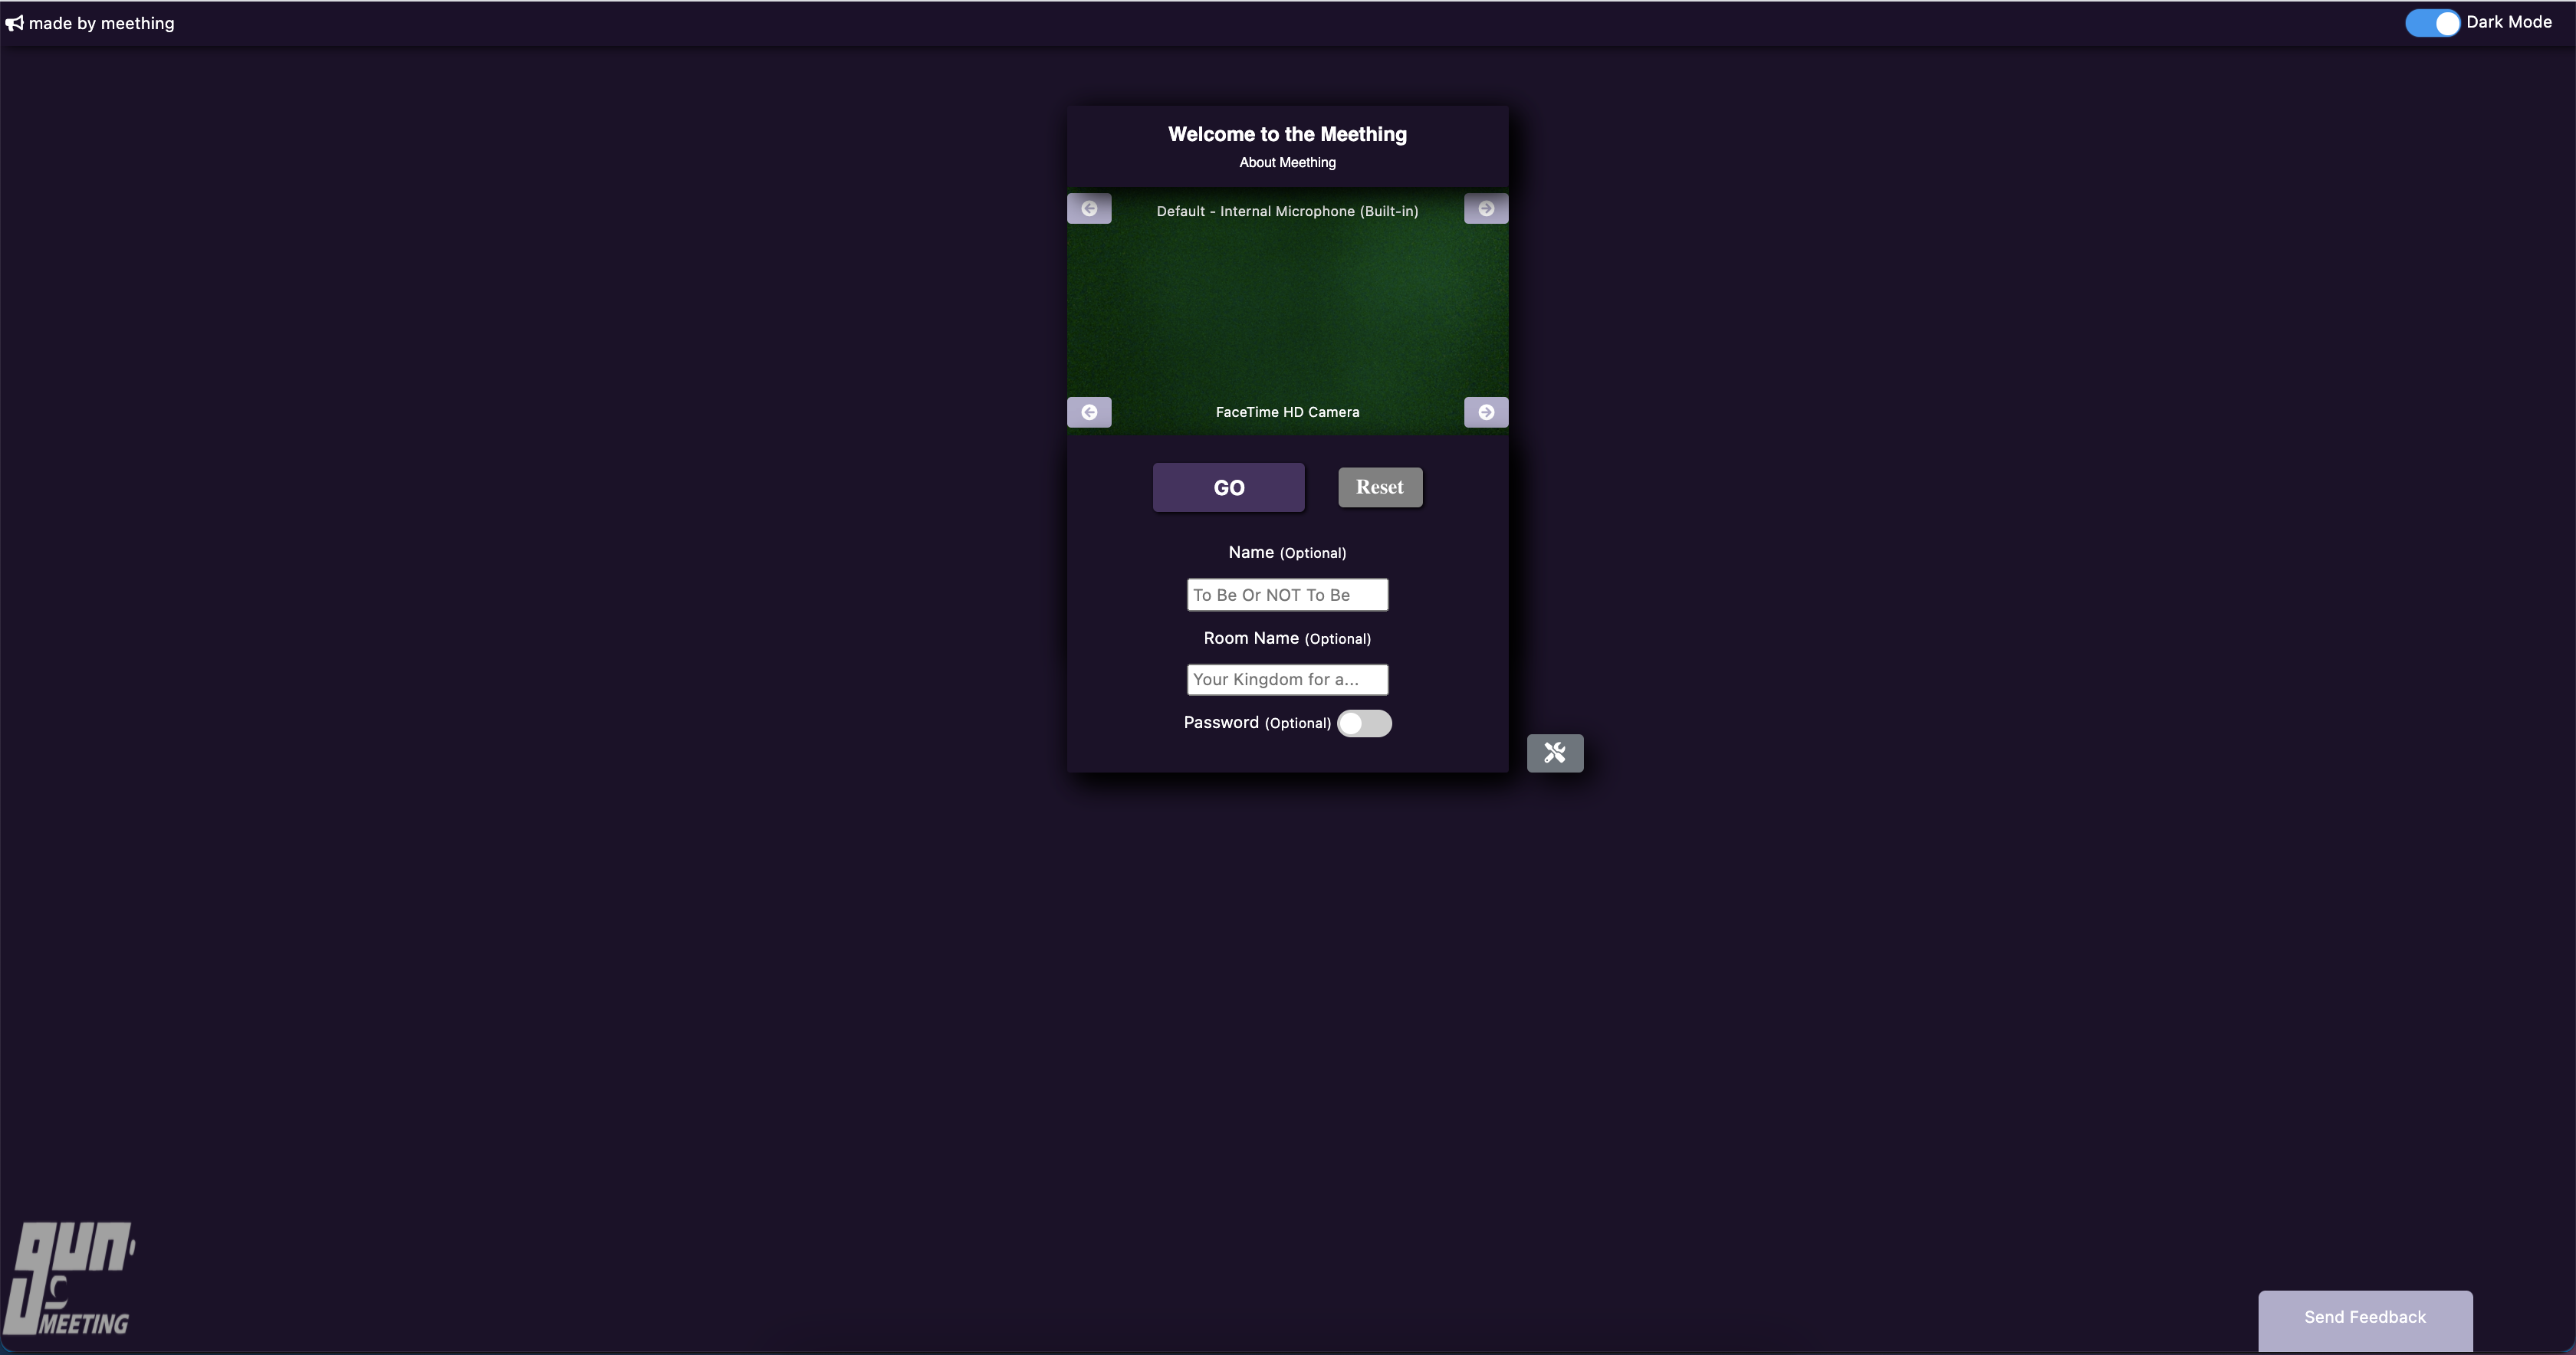
Task: Switch to next microphone with right arrow
Action: [x=1486, y=208]
